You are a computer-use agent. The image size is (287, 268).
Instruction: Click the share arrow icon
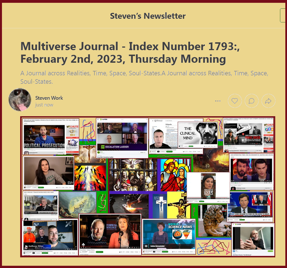click(x=268, y=101)
